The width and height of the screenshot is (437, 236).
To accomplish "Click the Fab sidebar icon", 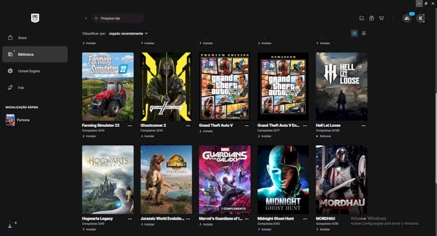I will pos(10,87).
